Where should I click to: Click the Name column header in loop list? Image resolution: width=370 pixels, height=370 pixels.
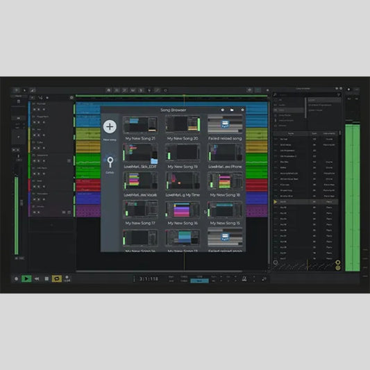pos(291,133)
